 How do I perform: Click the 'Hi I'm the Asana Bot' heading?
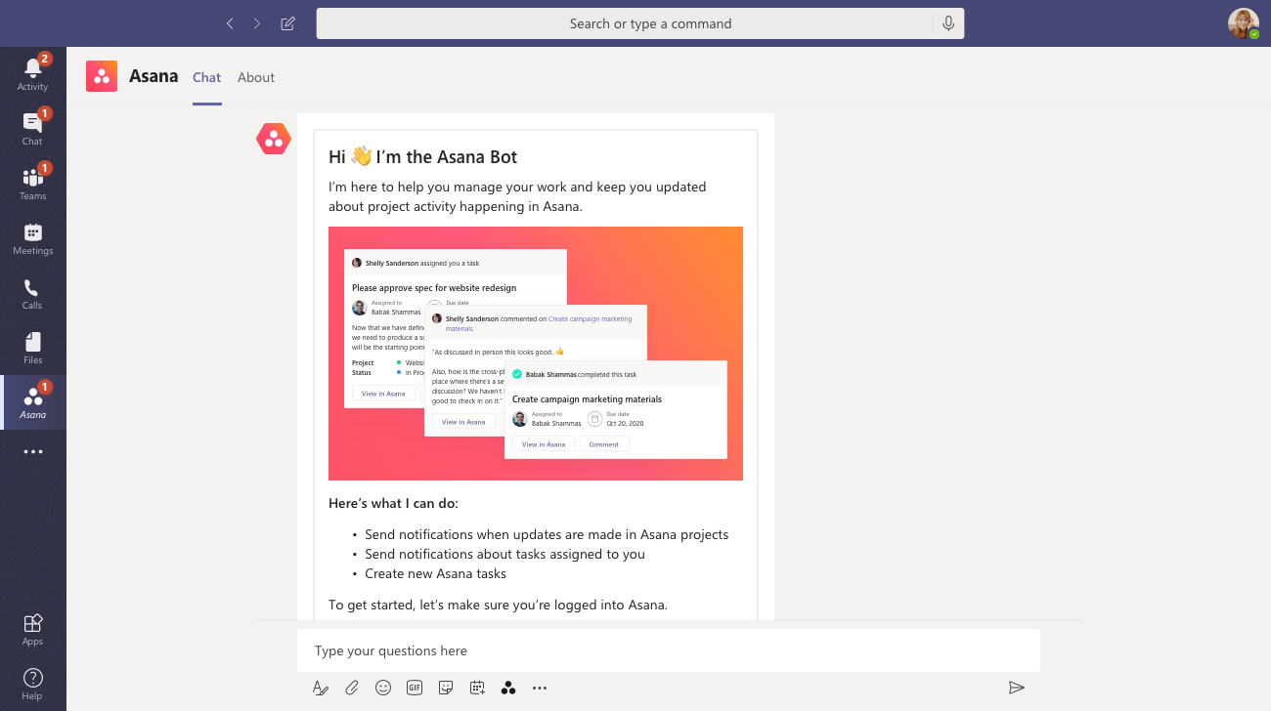[x=423, y=156]
